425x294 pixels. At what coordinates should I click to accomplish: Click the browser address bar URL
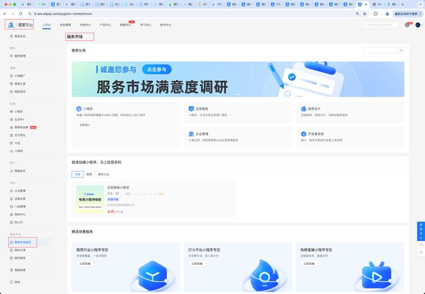(63, 14)
